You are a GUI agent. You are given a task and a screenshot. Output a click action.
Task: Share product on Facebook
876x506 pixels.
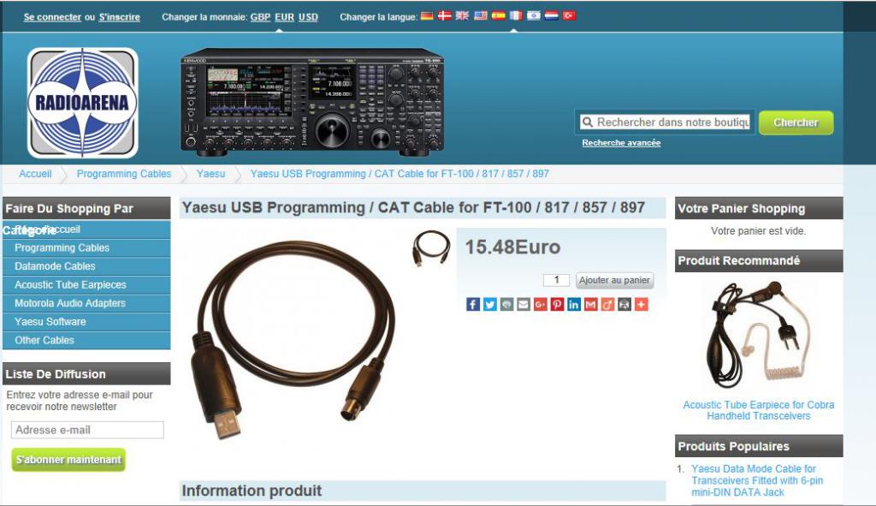point(472,304)
